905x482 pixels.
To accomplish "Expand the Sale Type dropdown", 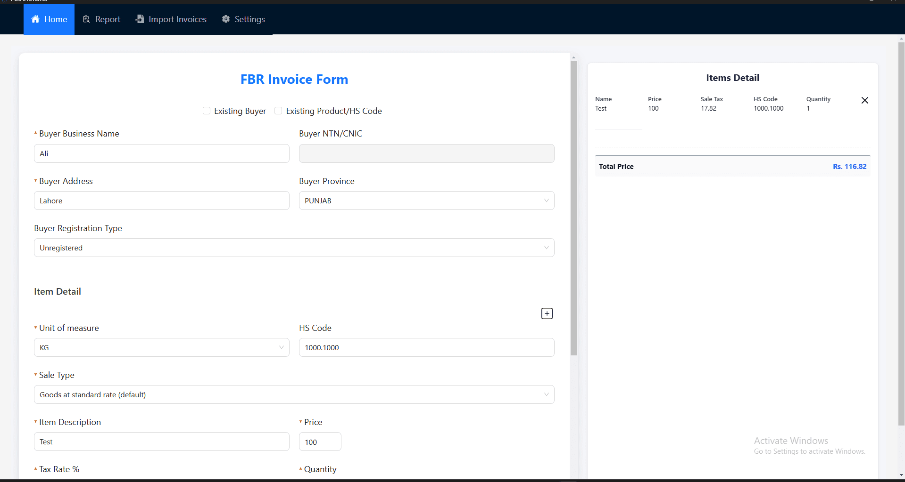I will (294, 394).
